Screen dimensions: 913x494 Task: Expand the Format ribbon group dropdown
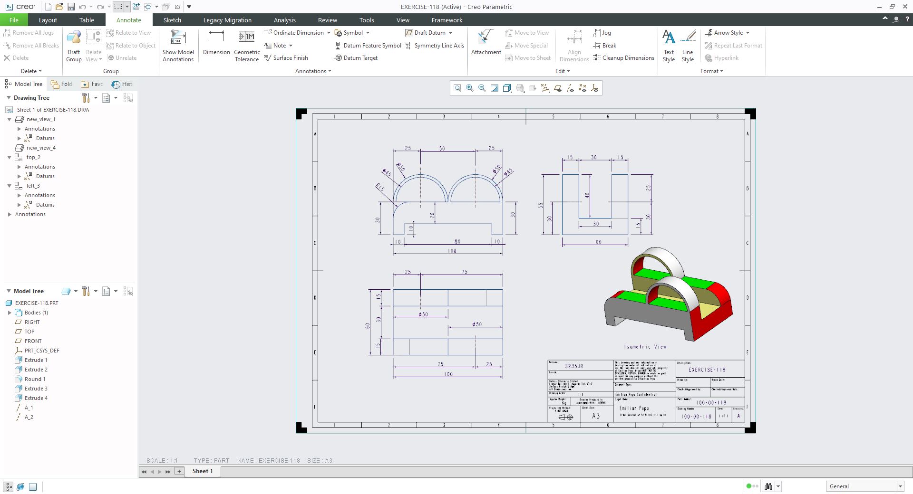pyautogui.click(x=712, y=71)
